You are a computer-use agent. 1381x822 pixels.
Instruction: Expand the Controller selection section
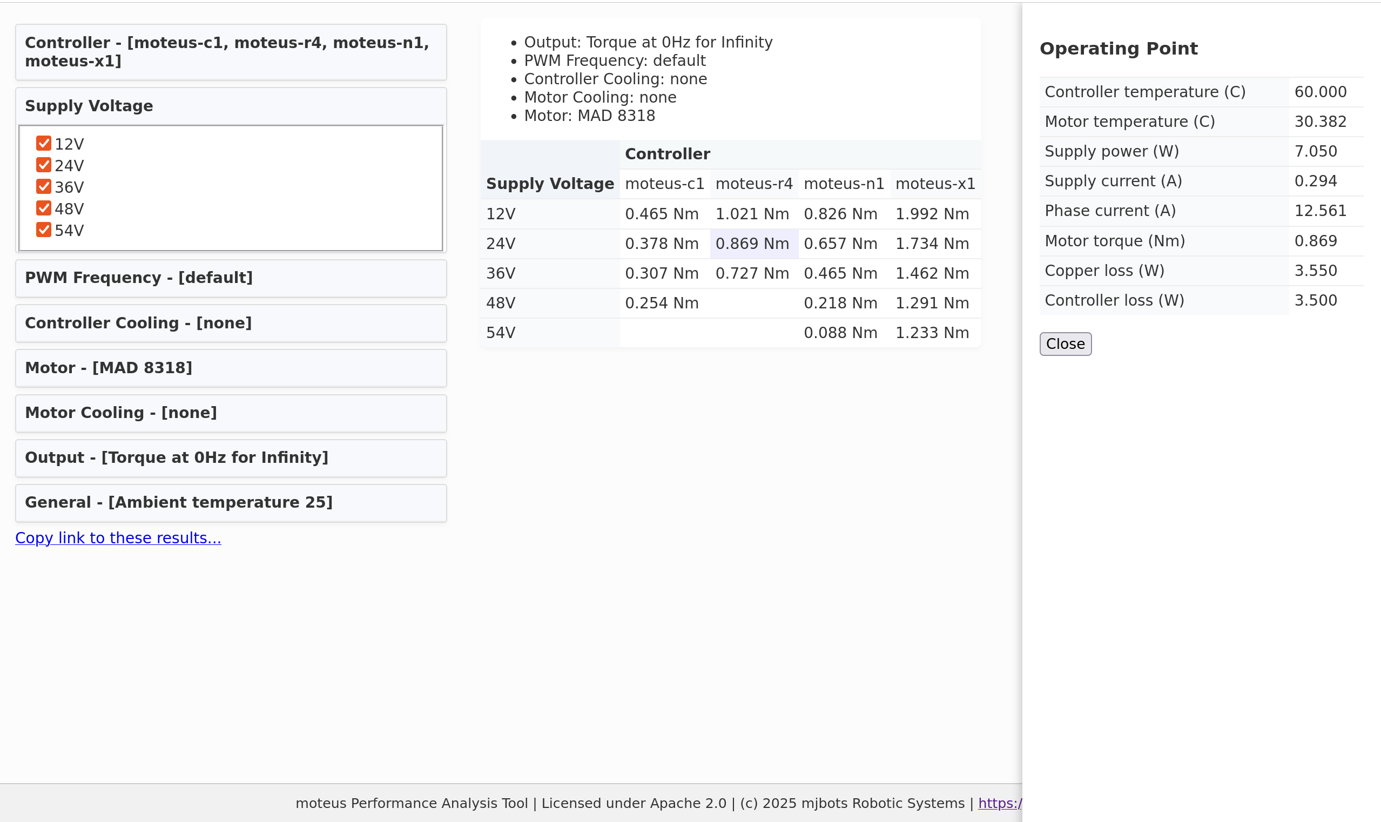coord(231,52)
